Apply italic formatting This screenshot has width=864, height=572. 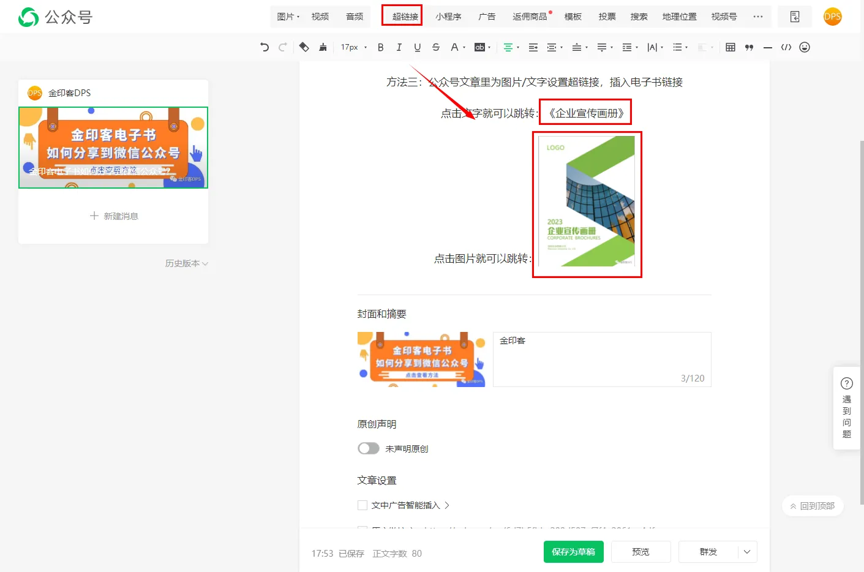[399, 47]
